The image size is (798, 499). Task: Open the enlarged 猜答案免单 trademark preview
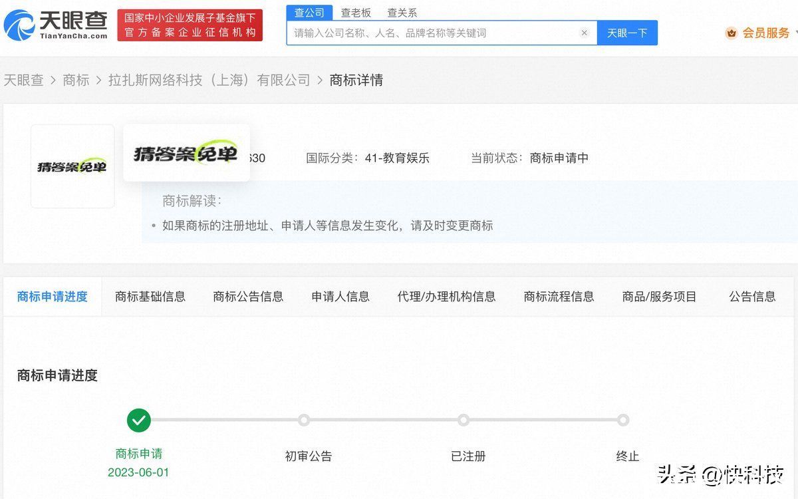coord(186,153)
